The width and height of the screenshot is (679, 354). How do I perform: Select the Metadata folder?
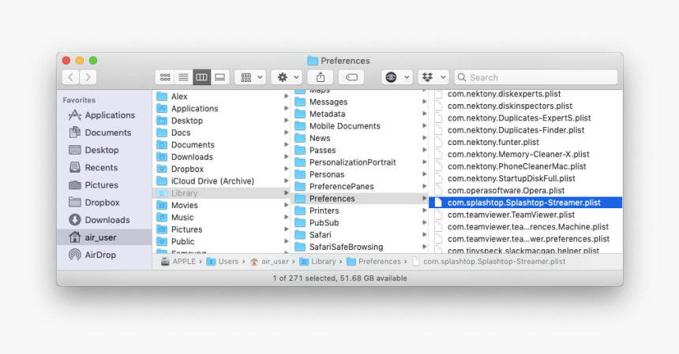click(360, 114)
